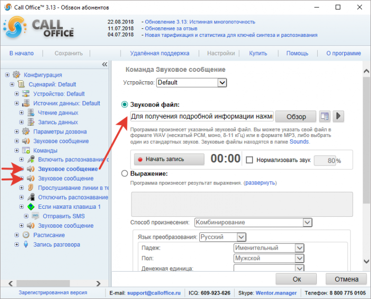Click Начать запись button

click(x=169, y=159)
